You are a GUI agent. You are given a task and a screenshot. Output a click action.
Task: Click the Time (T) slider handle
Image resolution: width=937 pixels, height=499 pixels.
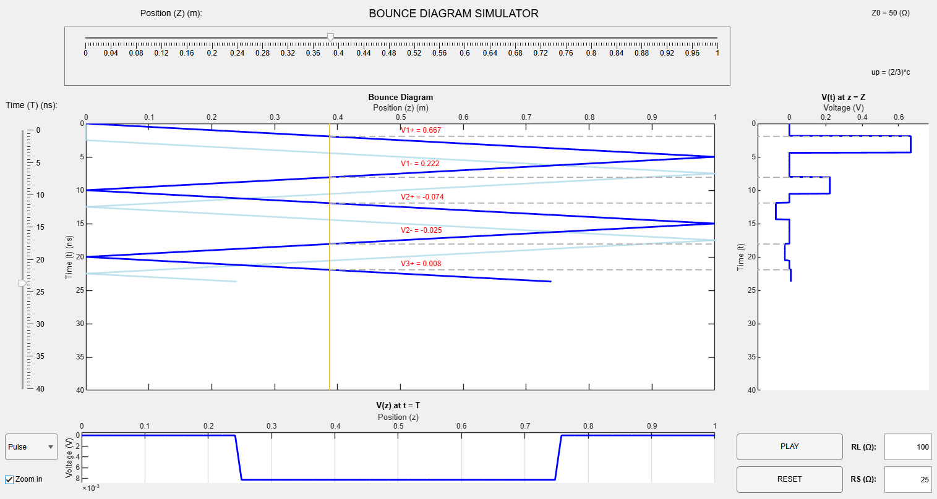tap(22, 283)
